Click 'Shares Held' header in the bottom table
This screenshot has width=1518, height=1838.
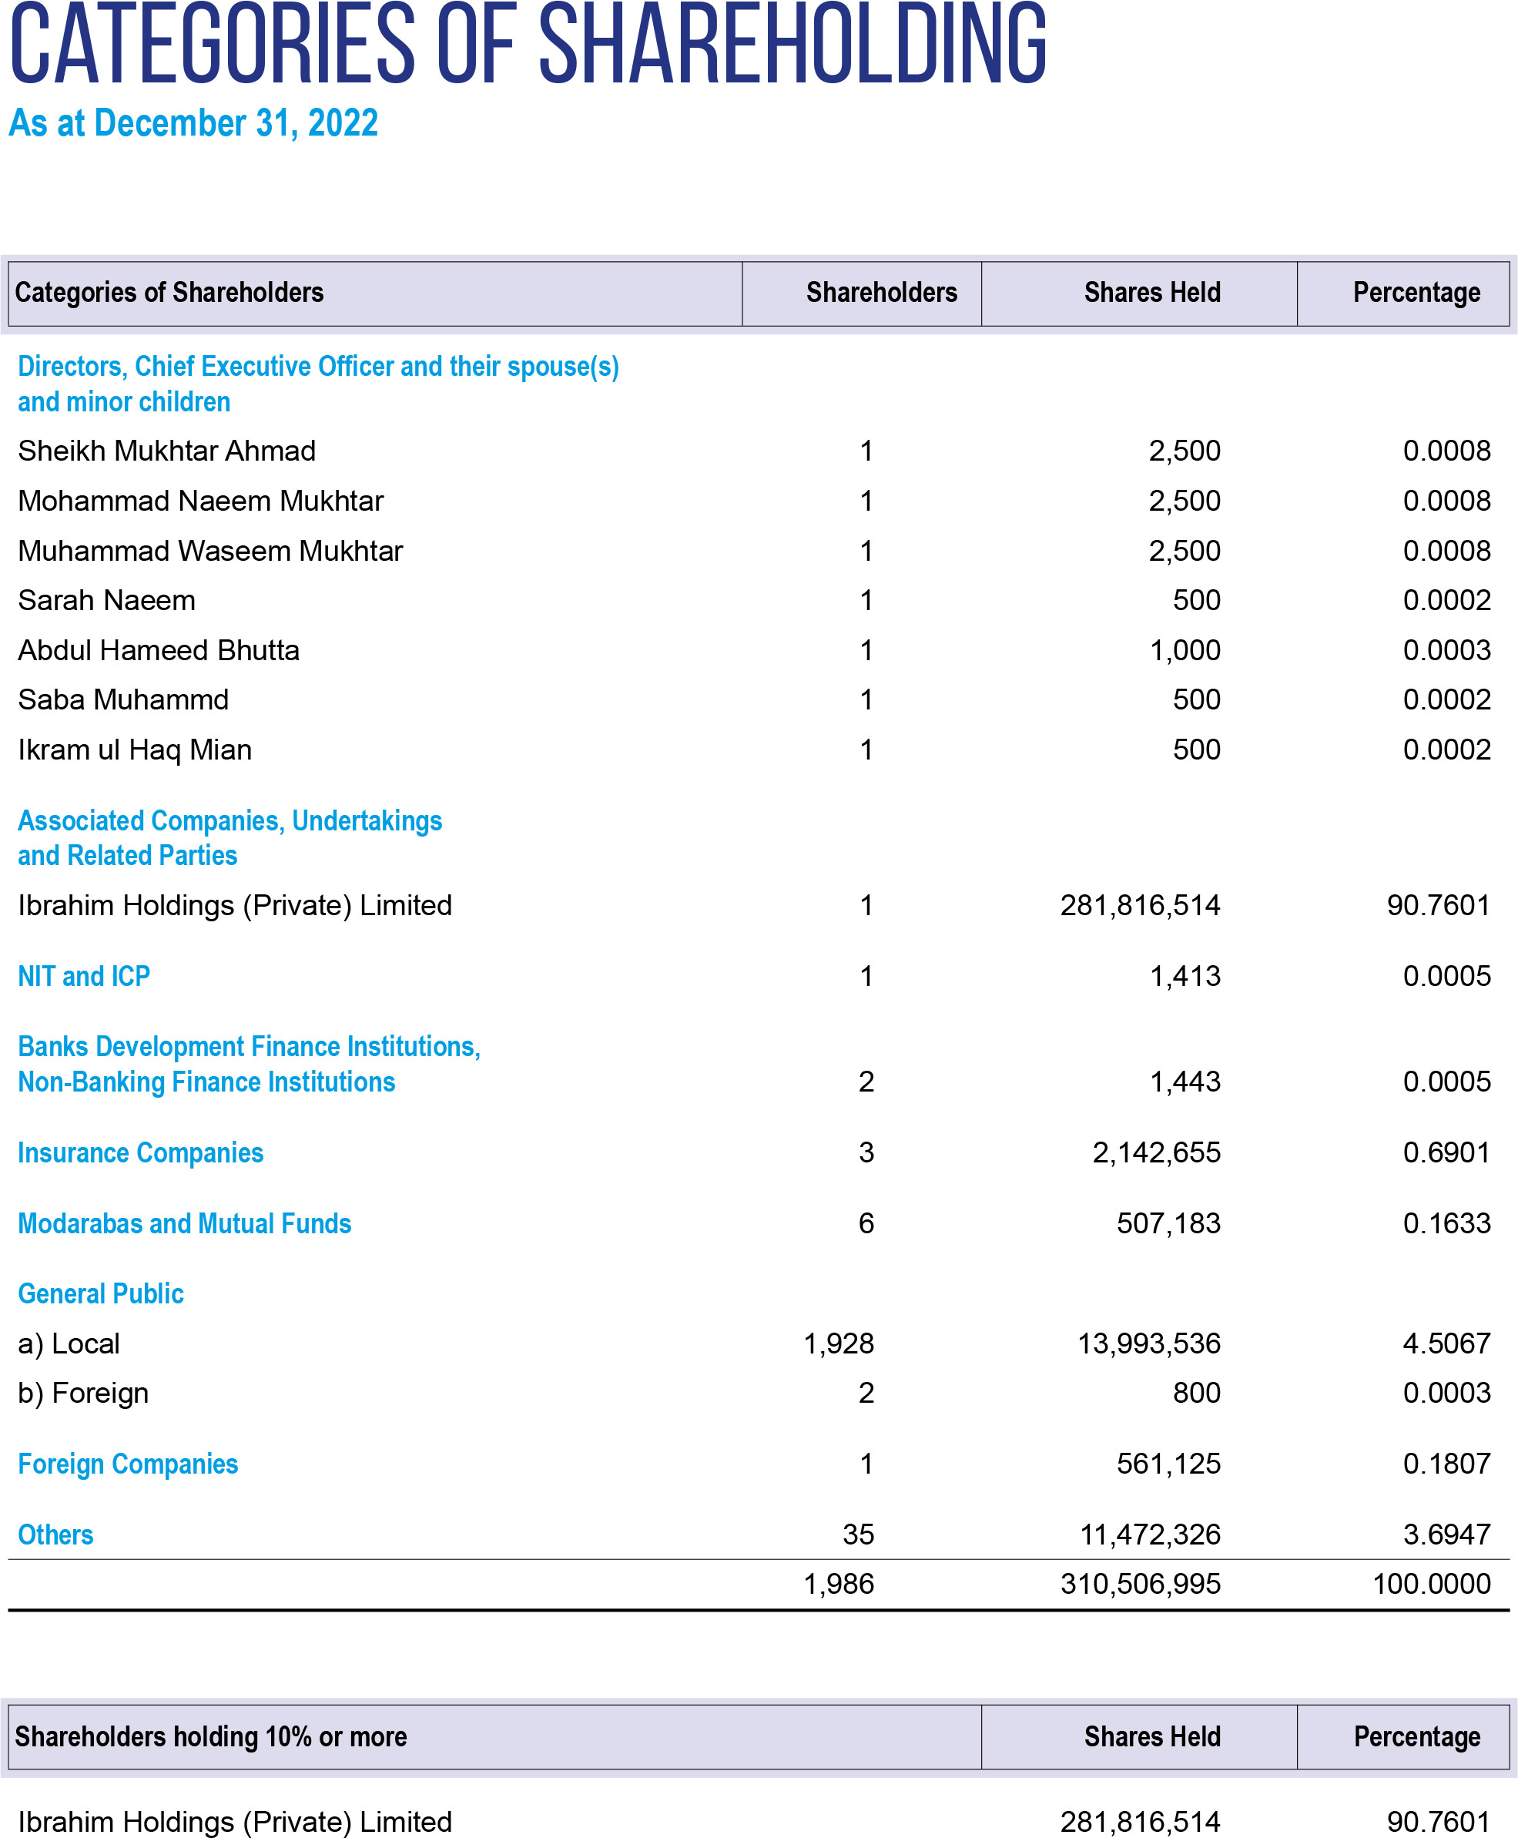1152,1736
